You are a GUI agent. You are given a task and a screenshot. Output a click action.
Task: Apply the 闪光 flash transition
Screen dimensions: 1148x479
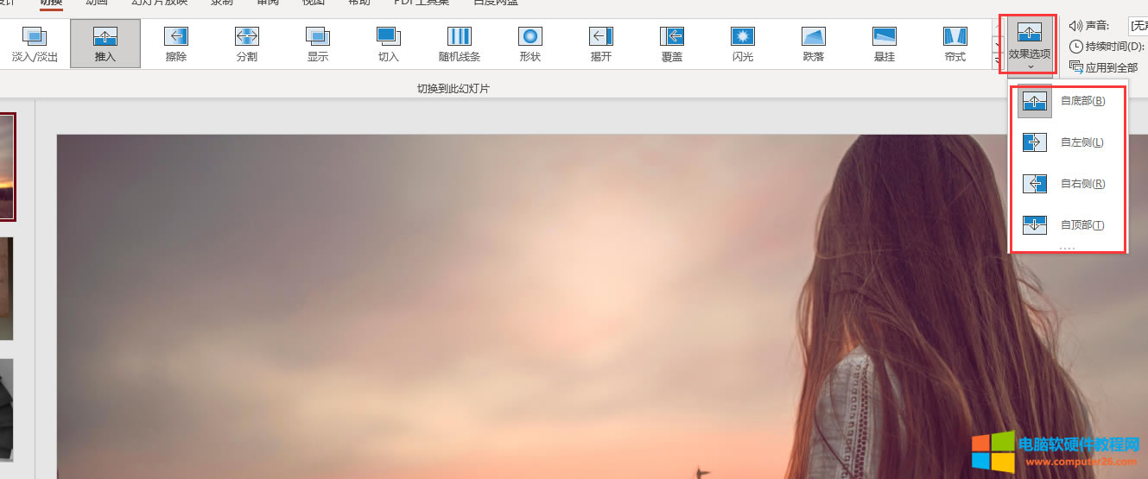point(743,43)
